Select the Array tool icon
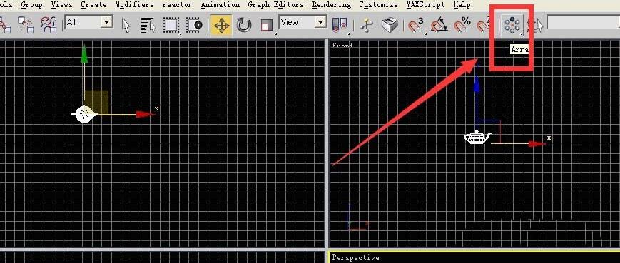620x263 pixels. (x=512, y=25)
